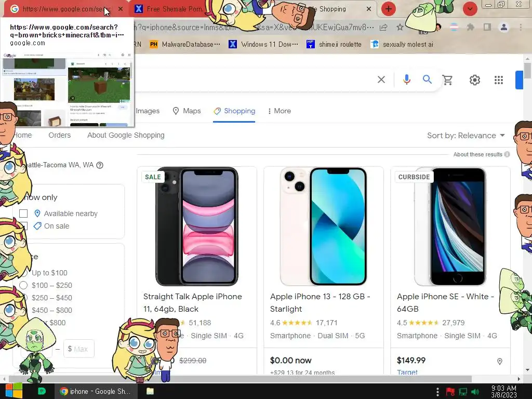This screenshot has height=399, width=532.
Task: Open the iPhone 13 Starlight product image
Action: (324, 227)
